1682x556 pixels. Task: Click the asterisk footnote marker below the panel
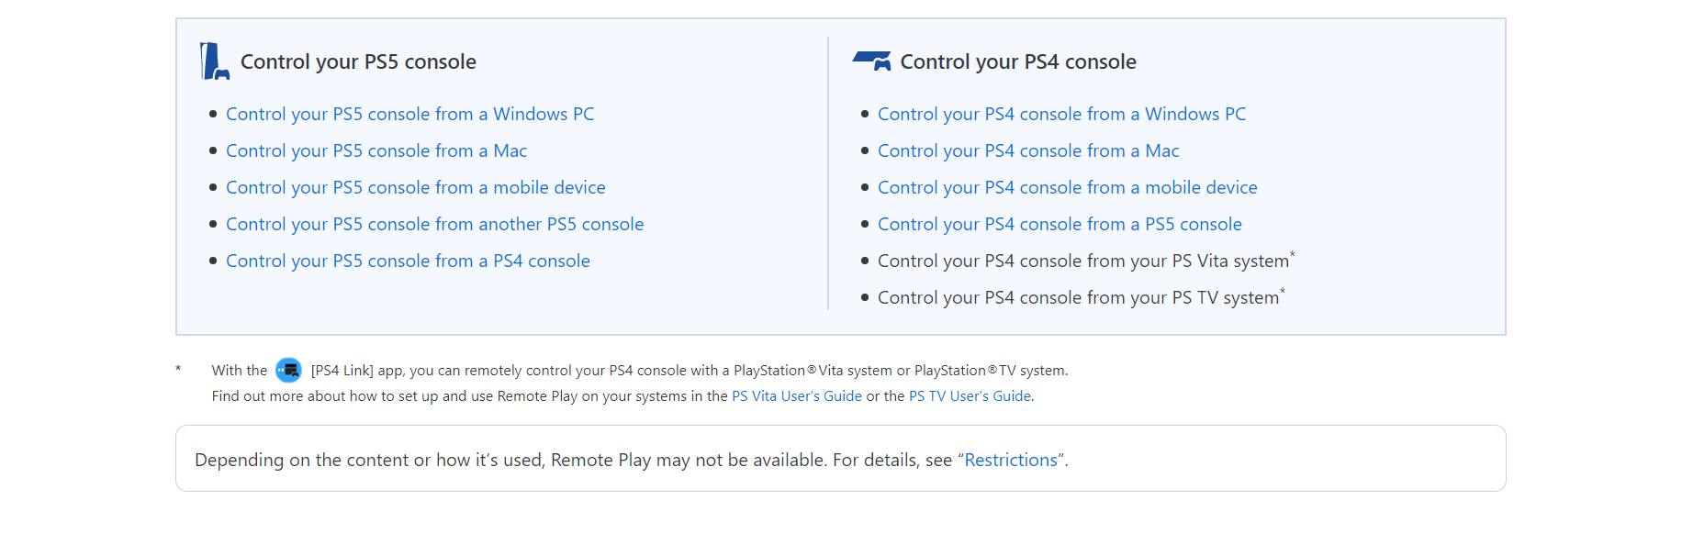click(178, 369)
